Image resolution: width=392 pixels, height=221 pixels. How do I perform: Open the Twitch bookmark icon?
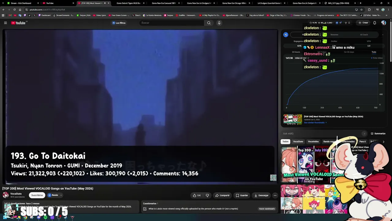(x=25, y=15)
